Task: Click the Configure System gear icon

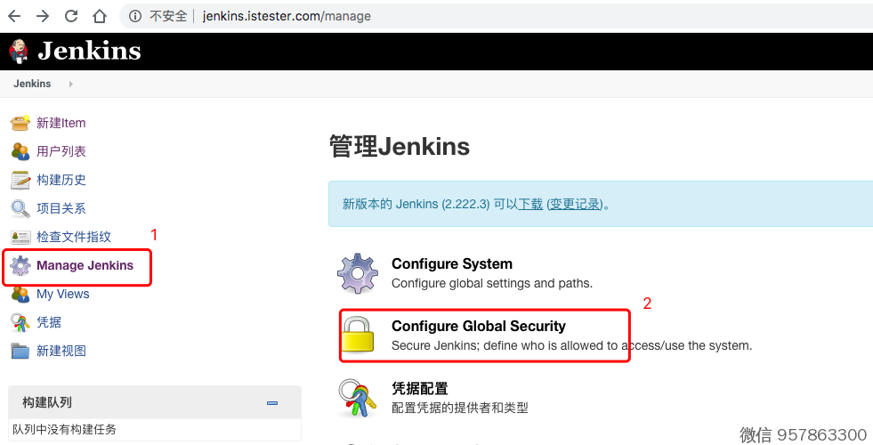Action: pyautogui.click(x=358, y=273)
